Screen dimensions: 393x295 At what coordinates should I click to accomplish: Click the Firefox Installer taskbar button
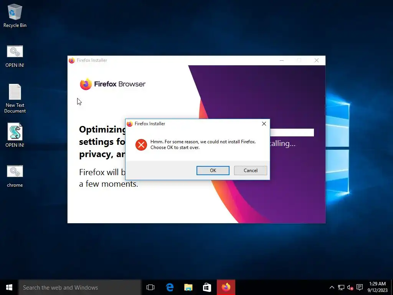226,287
